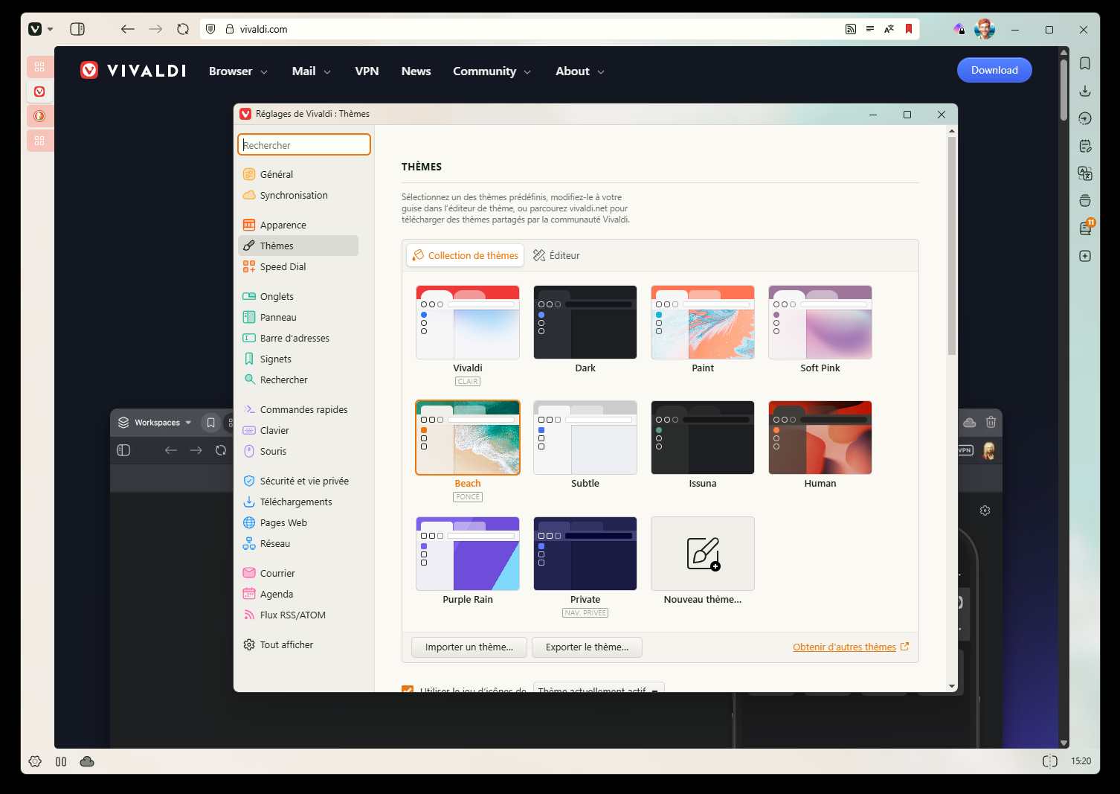
Task: Open the Vivaldi menu dropdown arrow
Action: (51, 29)
